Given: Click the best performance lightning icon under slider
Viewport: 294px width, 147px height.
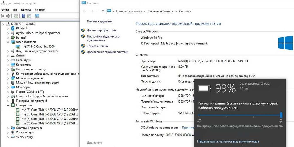Looking at the screenshot, I should pos(281,121).
